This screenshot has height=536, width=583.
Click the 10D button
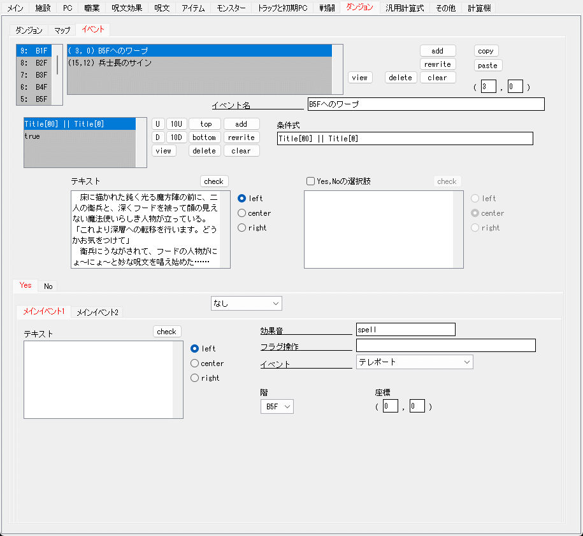(x=176, y=138)
